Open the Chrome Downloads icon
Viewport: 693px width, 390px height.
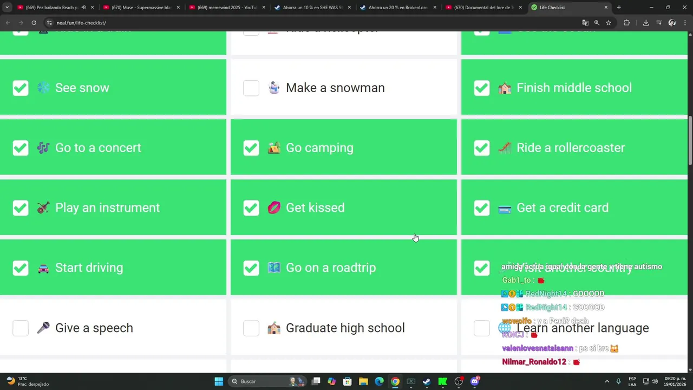646,23
